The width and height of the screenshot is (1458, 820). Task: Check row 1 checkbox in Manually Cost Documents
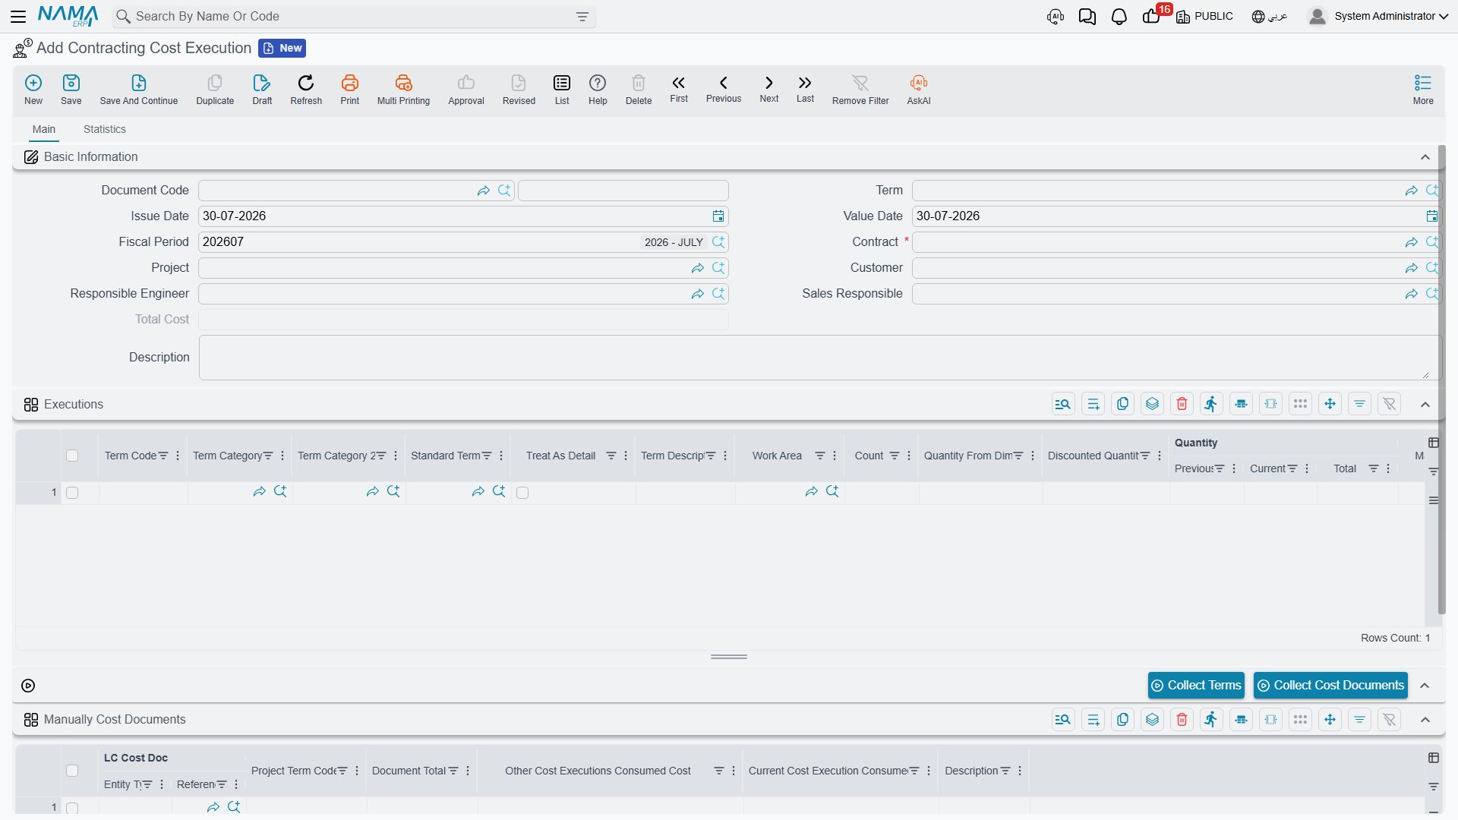pyautogui.click(x=72, y=808)
